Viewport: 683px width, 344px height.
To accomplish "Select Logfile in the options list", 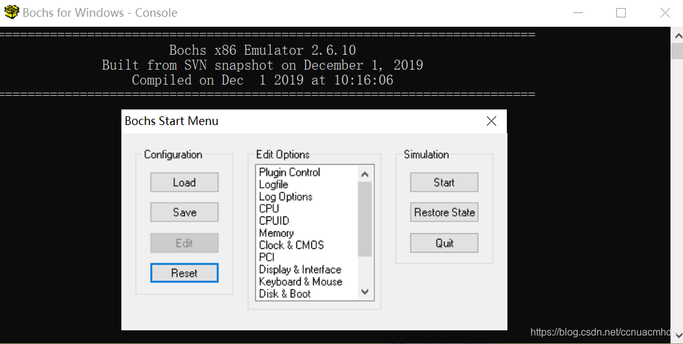I will (x=273, y=185).
